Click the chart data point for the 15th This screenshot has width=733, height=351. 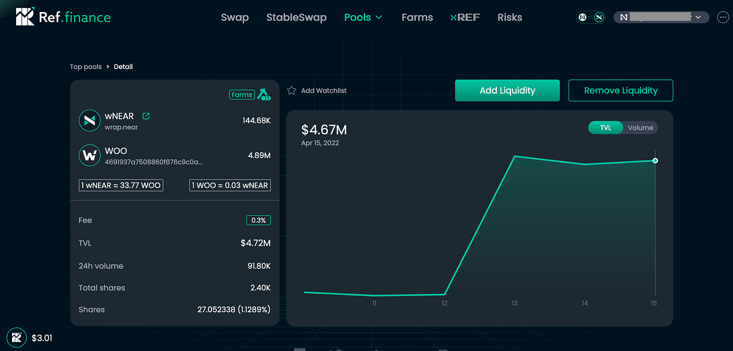click(655, 161)
